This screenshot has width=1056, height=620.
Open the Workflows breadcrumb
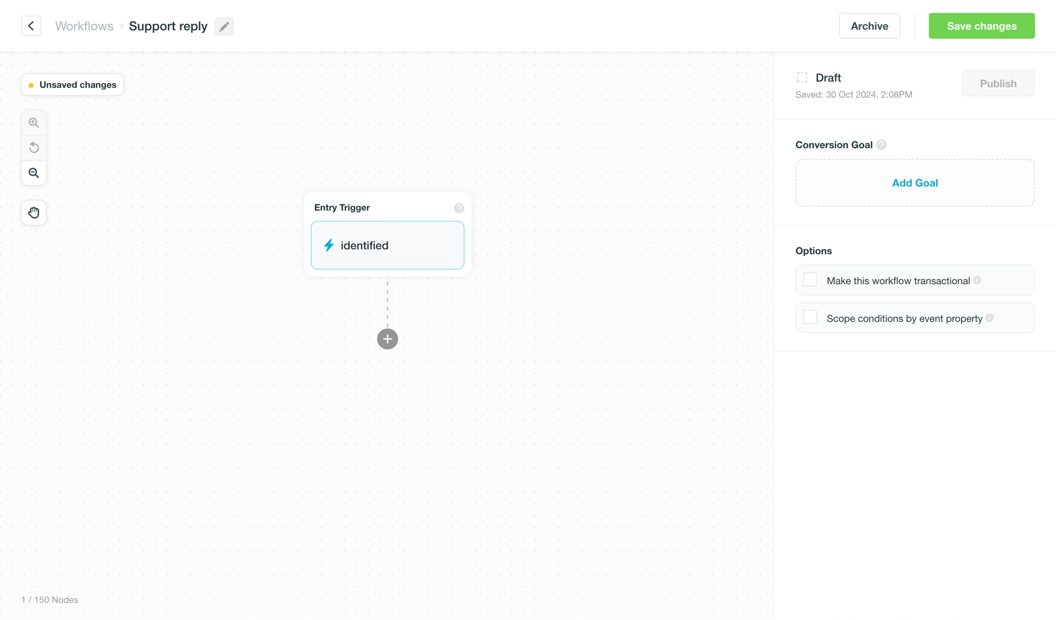(x=84, y=26)
